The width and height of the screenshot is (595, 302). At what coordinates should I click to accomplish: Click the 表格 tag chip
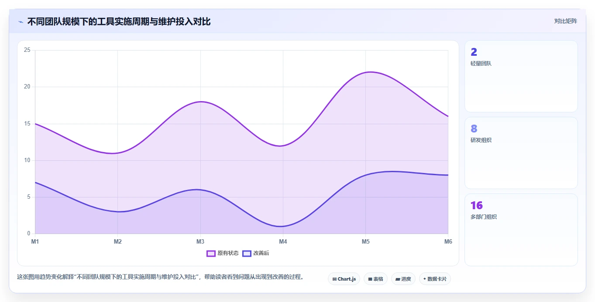375,279
